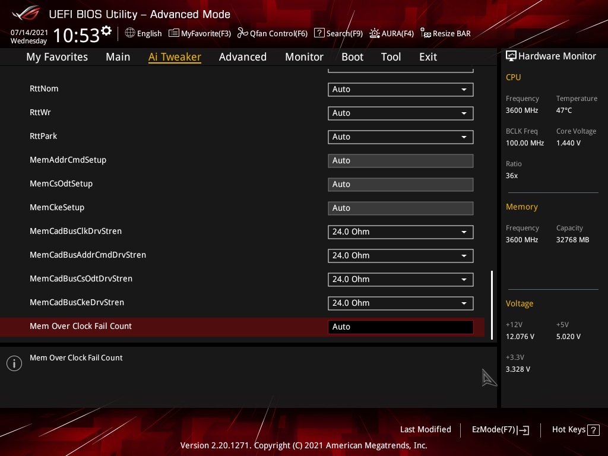
Task: Select the RttNom setting label
Action: pyautogui.click(x=44, y=89)
